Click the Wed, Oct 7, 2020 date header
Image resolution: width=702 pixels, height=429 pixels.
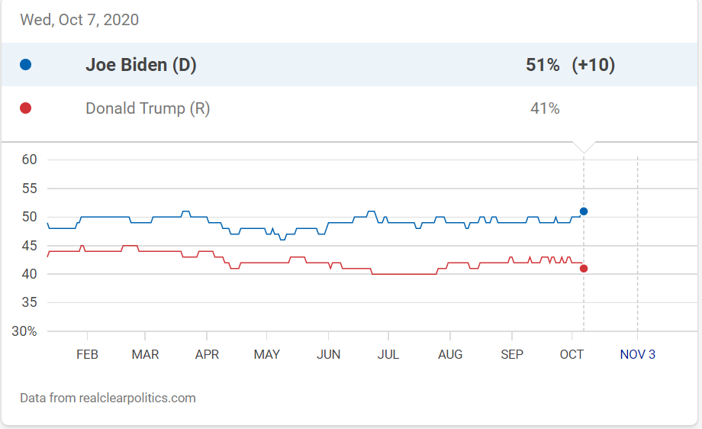[x=79, y=20]
